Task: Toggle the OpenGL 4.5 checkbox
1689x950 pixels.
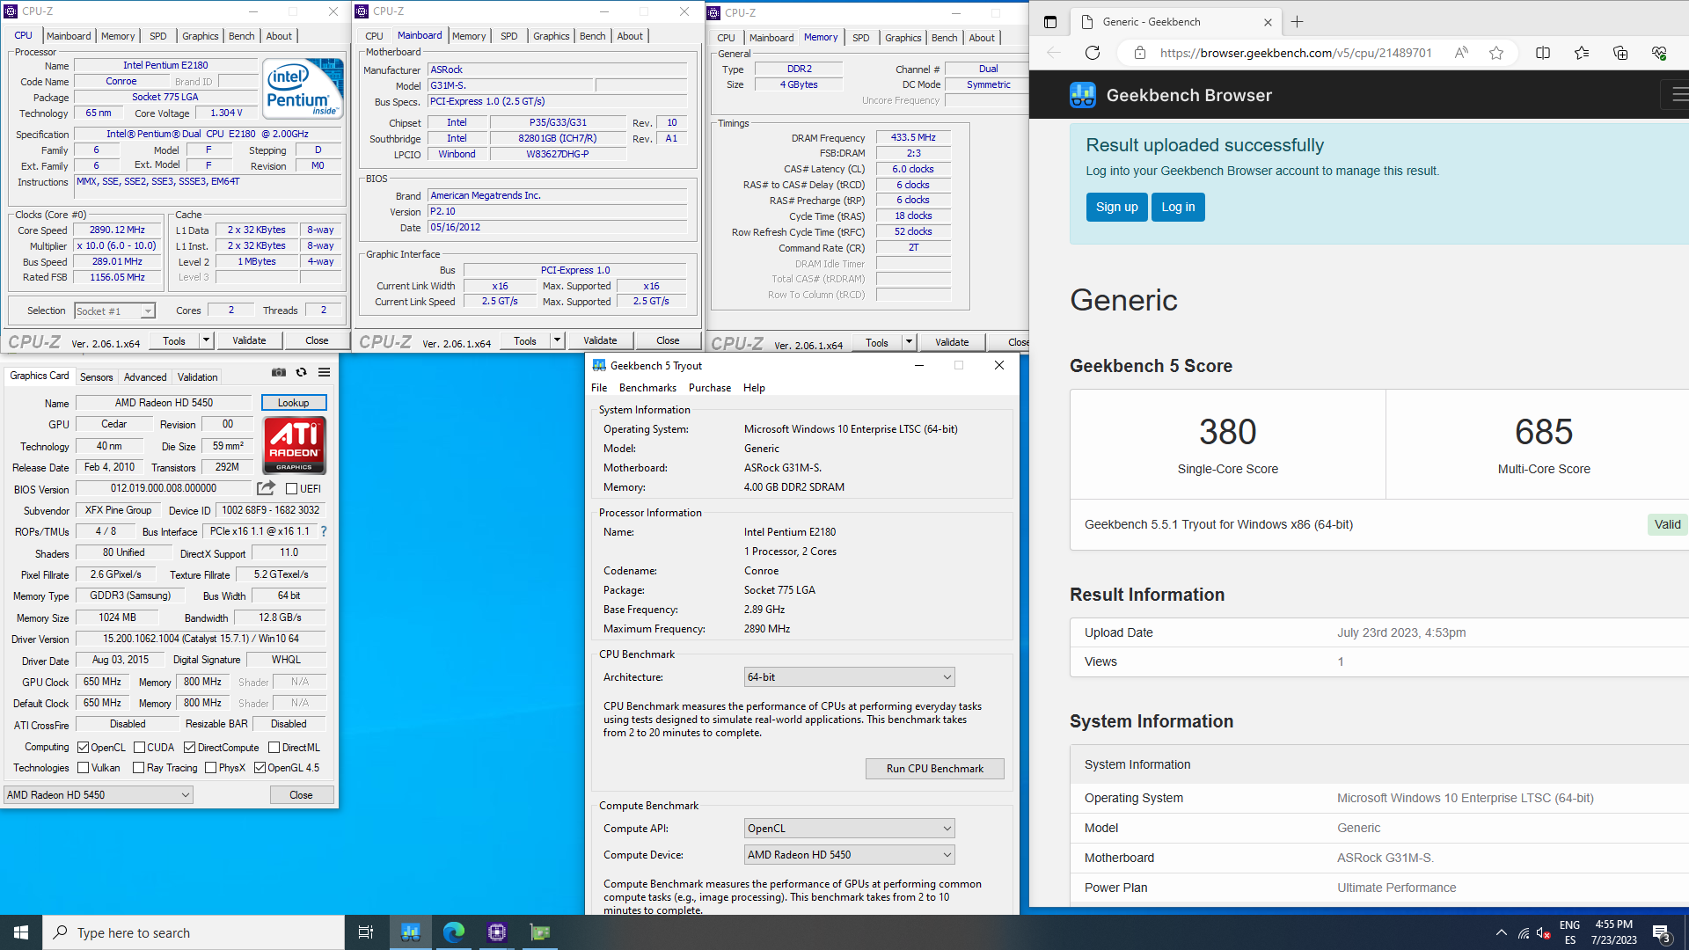Action: [260, 768]
